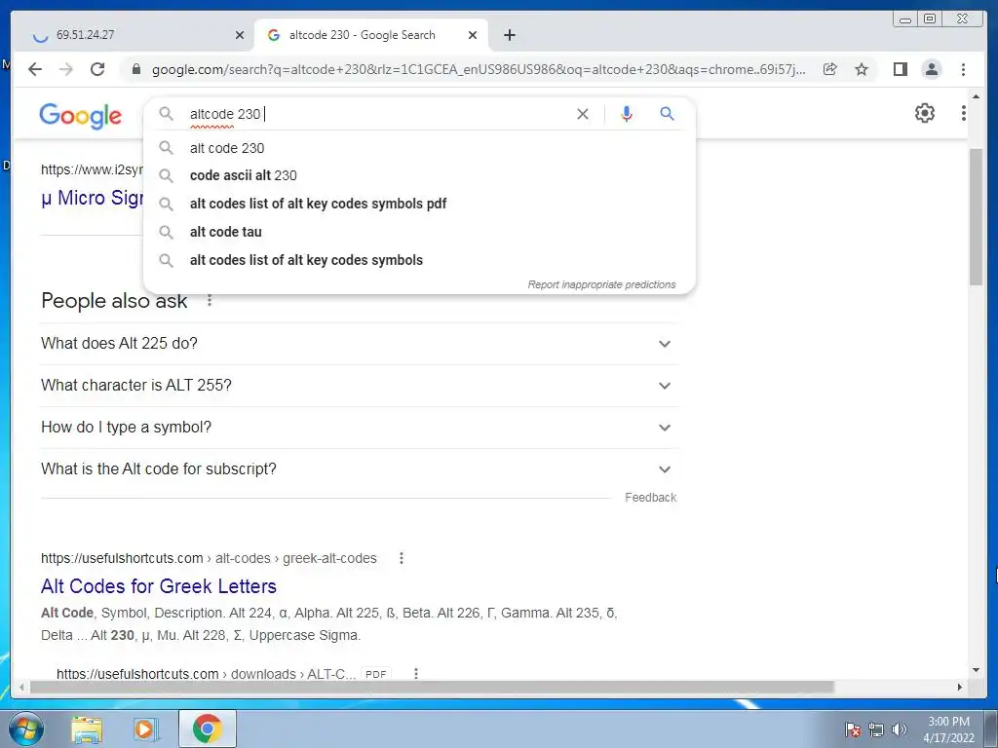The image size is (998, 748).
Task: Close the 69.51.24.27 tab
Action: [x=240, y=35]
